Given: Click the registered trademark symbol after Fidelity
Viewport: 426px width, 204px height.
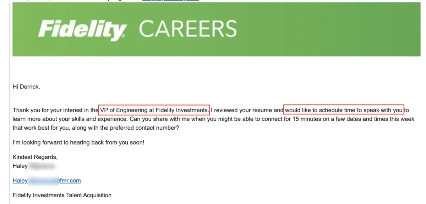Looking at the screenshot, I should coord(123,36).
